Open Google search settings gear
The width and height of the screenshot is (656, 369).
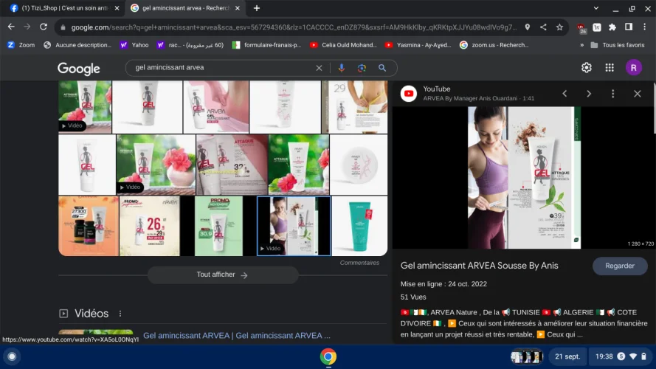(x=586, y=68)
